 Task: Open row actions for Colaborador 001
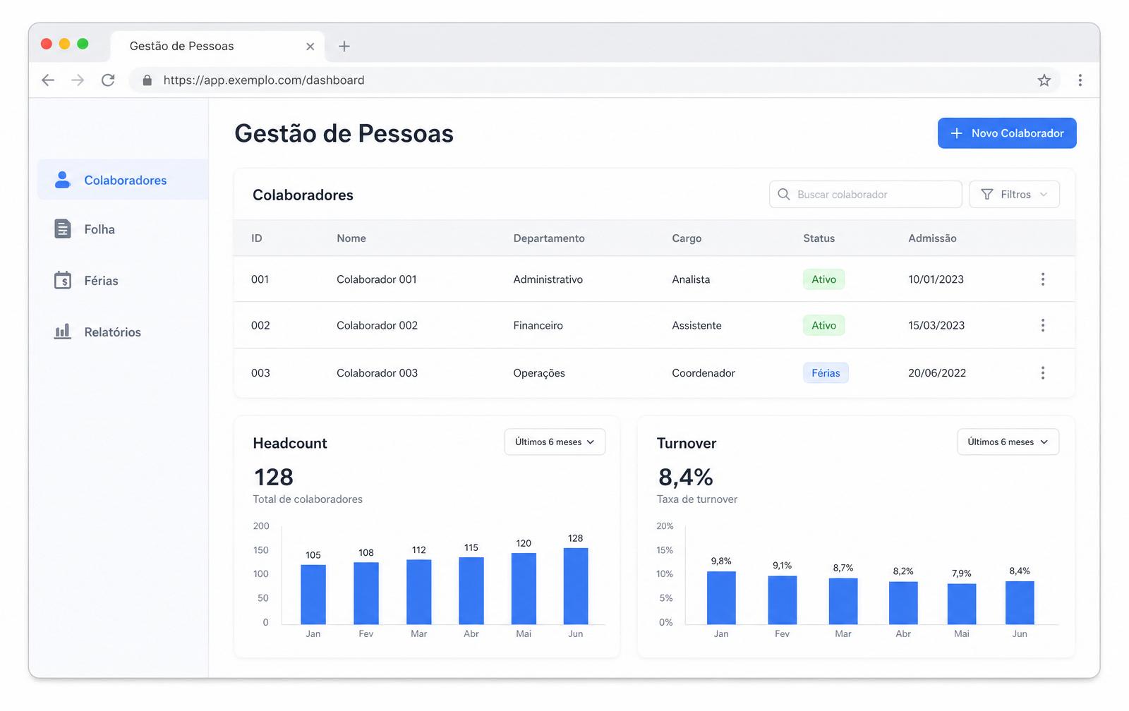coord(1042,279)
